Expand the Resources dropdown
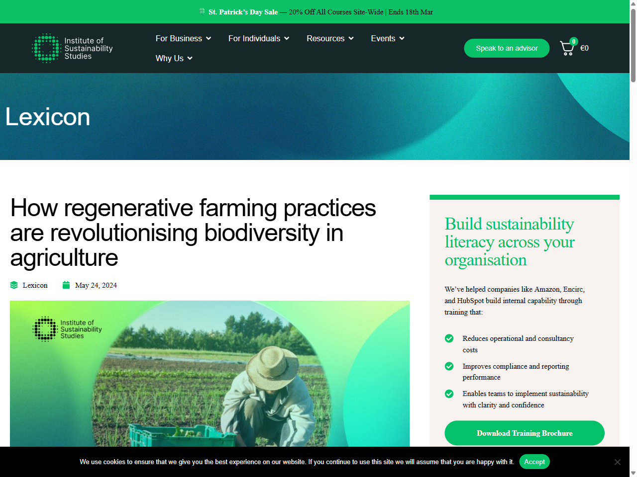The image size is (637, 477). click(x=329, y=38)
